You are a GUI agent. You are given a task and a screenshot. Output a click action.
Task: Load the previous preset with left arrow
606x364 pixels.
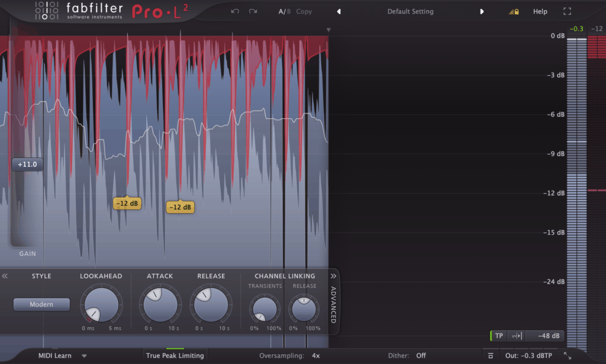coord(339,12)
